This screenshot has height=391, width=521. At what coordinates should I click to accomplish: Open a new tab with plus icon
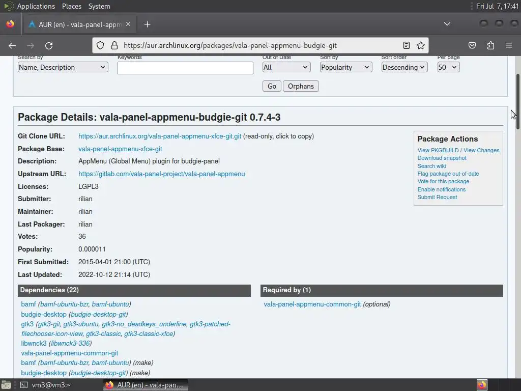point(147,24)
